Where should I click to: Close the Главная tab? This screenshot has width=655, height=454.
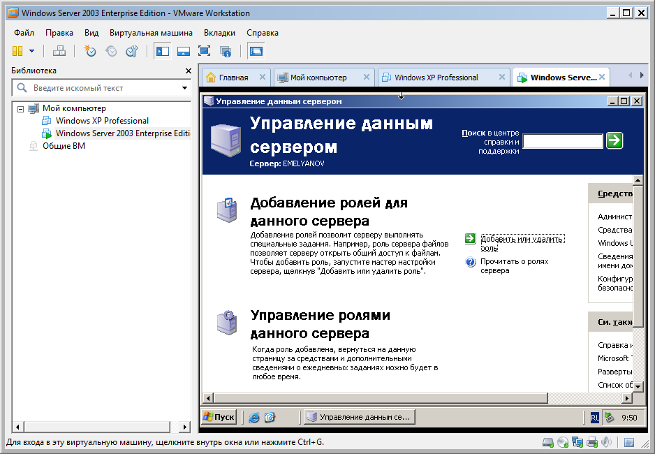click(x=263, y=77)
